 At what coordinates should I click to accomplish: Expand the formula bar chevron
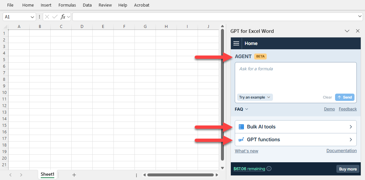pyautogui.click(x=360, y=16)
